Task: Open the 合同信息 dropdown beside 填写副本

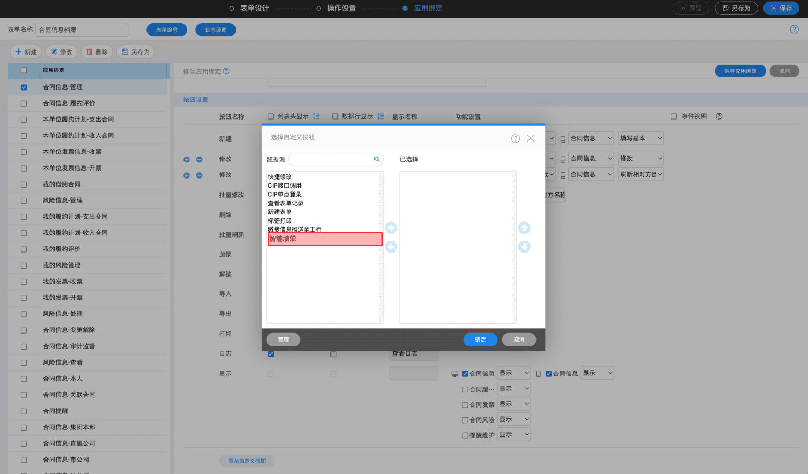Action: tap(591, 138)
